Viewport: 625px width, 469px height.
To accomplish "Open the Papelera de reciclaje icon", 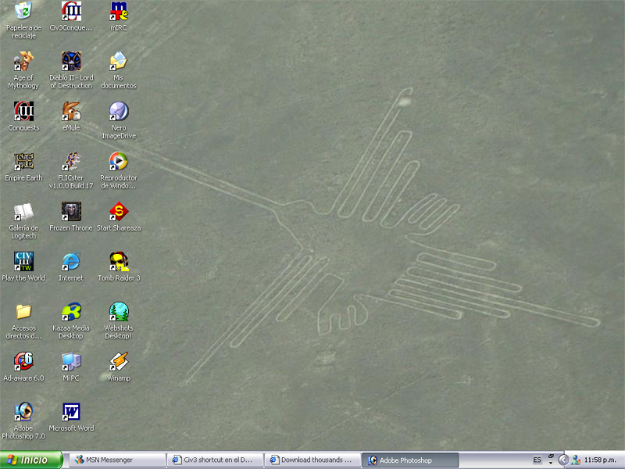I will [x=23, y=12].
